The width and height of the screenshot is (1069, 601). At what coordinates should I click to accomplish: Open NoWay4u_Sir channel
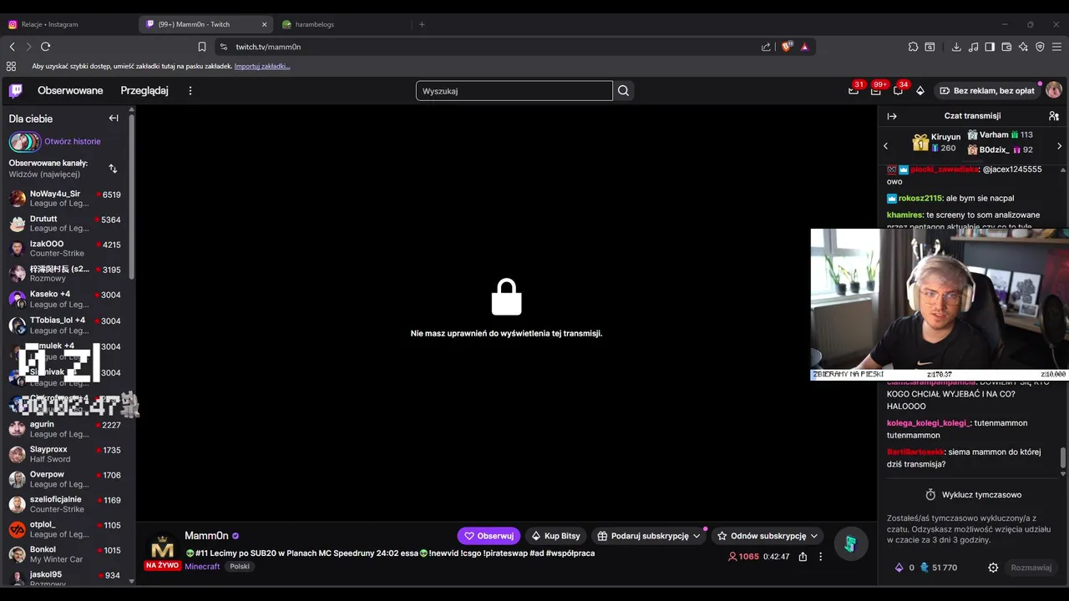(65, 199)
